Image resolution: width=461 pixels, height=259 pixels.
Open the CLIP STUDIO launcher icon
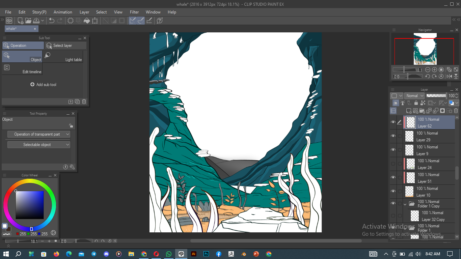[9, 21]
